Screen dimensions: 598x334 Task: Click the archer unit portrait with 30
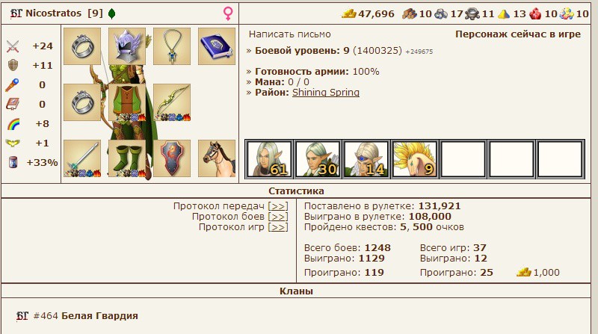coord(318,159)
